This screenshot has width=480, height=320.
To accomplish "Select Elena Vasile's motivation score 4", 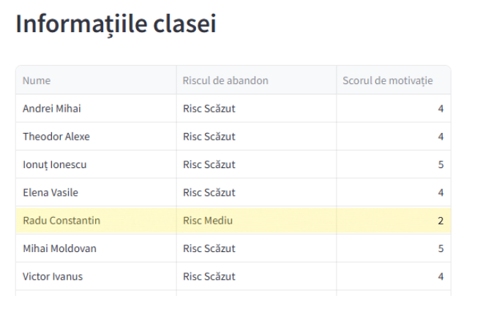I will pos(440,193).
